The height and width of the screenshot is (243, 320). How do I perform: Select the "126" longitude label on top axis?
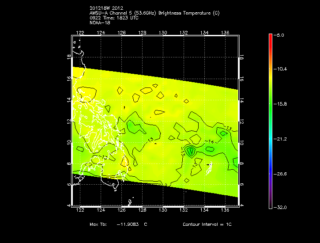(121, 33)
